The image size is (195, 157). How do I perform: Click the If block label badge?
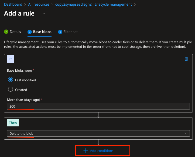tap(11, 59)
